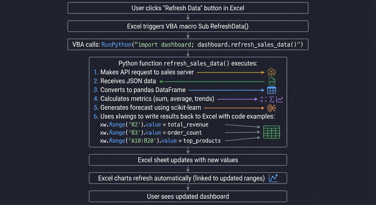Screen dimensions: 376x205
Task: Click the scikit-learn brain icon beside step 5
Action: pos(271,108)
